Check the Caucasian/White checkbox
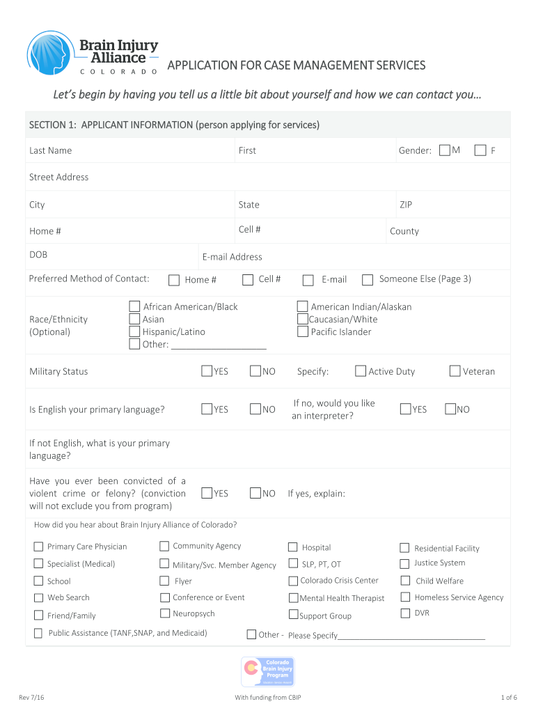The width and height of the screenshot is (536, 713). coord(302,319)
